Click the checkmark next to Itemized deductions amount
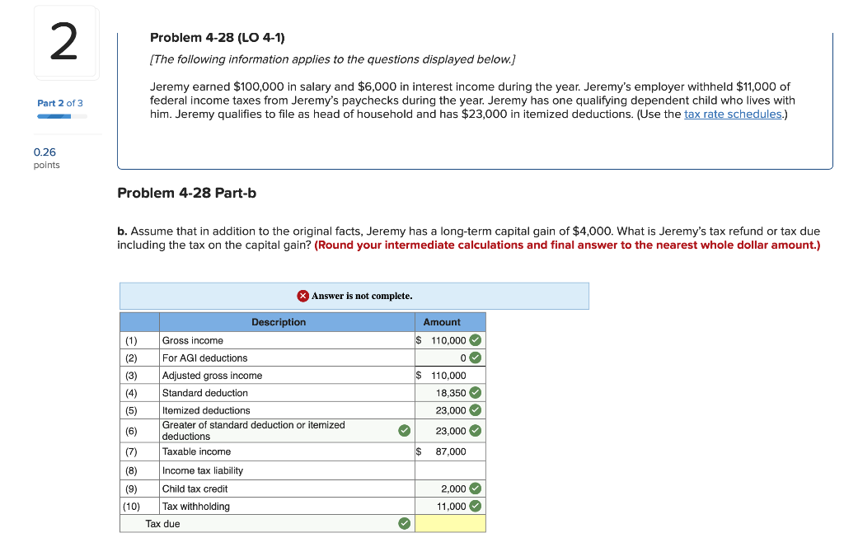Screen dimensions: 844x547 pyautogui.click(x=477, y=409)
